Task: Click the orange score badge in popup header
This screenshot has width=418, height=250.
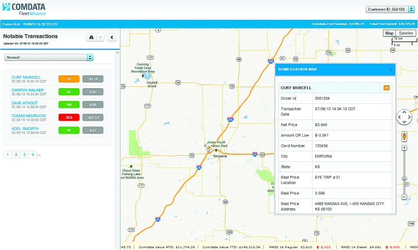Action: 387,88
